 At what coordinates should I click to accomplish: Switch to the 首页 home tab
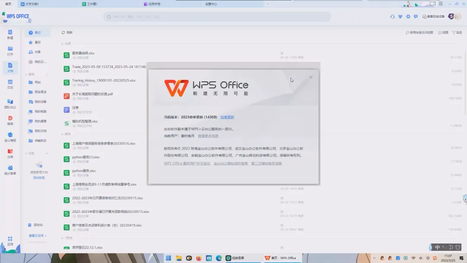8,4
